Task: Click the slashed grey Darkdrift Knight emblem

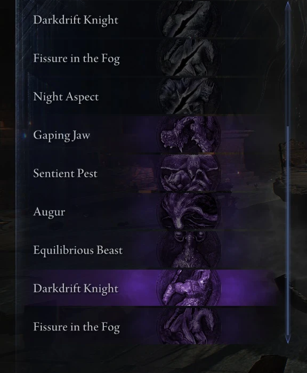Action: [189, 19]
